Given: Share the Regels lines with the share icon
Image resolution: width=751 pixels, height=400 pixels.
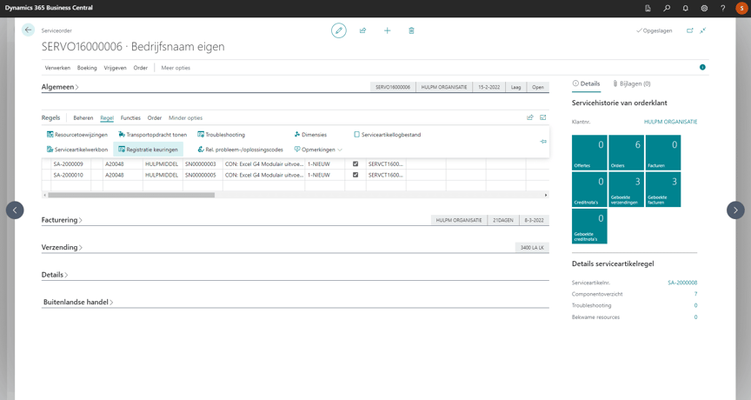Looking at the screenshot, I should click(529, 117).
